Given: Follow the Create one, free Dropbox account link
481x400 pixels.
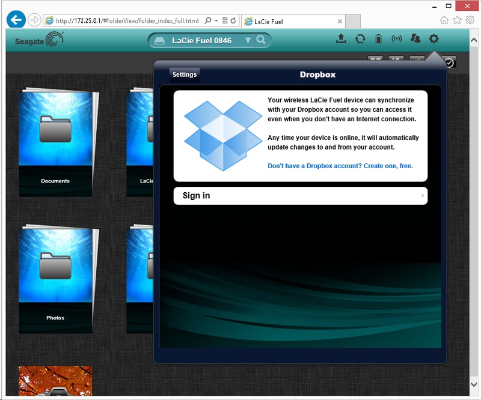Looking at the screenshot, I should coord(340,166).
